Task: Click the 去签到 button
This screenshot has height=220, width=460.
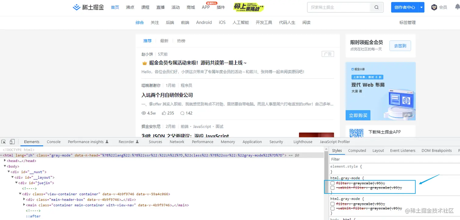Action: [400, 46]
